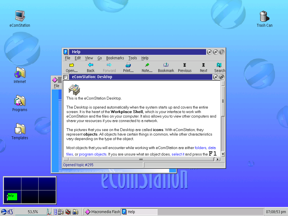Image resolution: width=288 pixels, height=216 pixels.
Task: Print the topic with the Print... icon
Action: click(128, 65)
